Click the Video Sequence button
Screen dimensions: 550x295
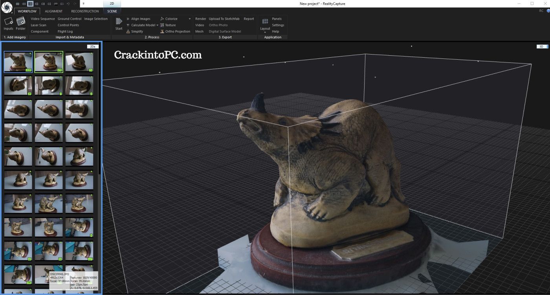(43, 19)
